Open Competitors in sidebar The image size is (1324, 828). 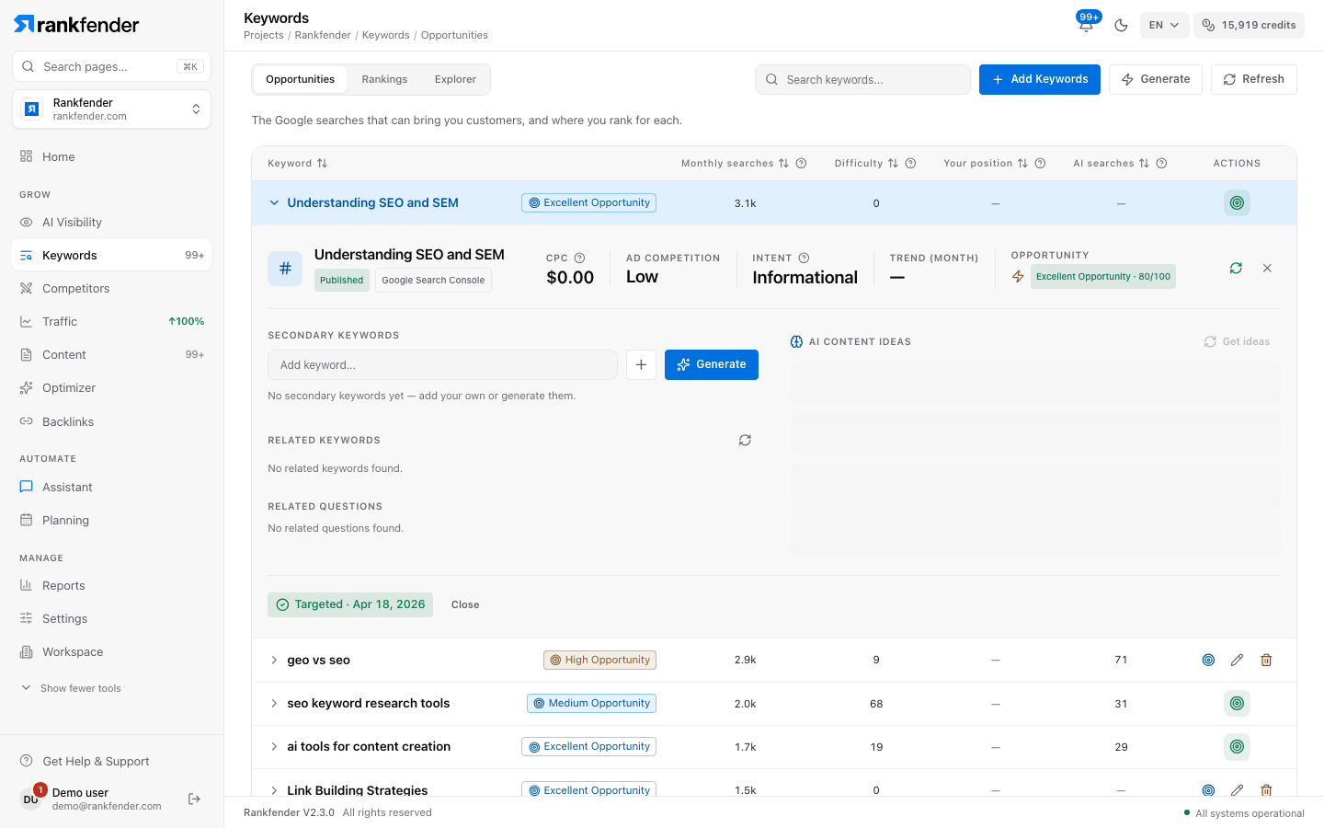point(111,288)
